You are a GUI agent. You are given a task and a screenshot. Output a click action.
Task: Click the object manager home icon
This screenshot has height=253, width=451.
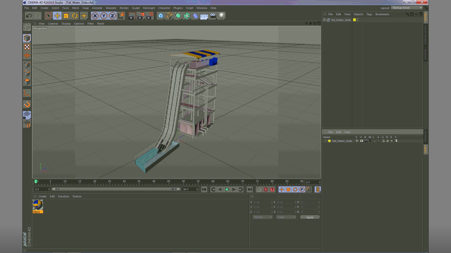(x=412, y=14)
